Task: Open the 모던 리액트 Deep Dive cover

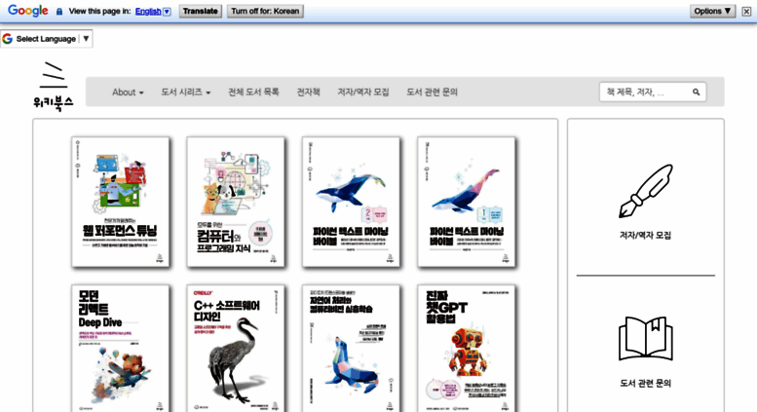Action: [x=120, y=349]
